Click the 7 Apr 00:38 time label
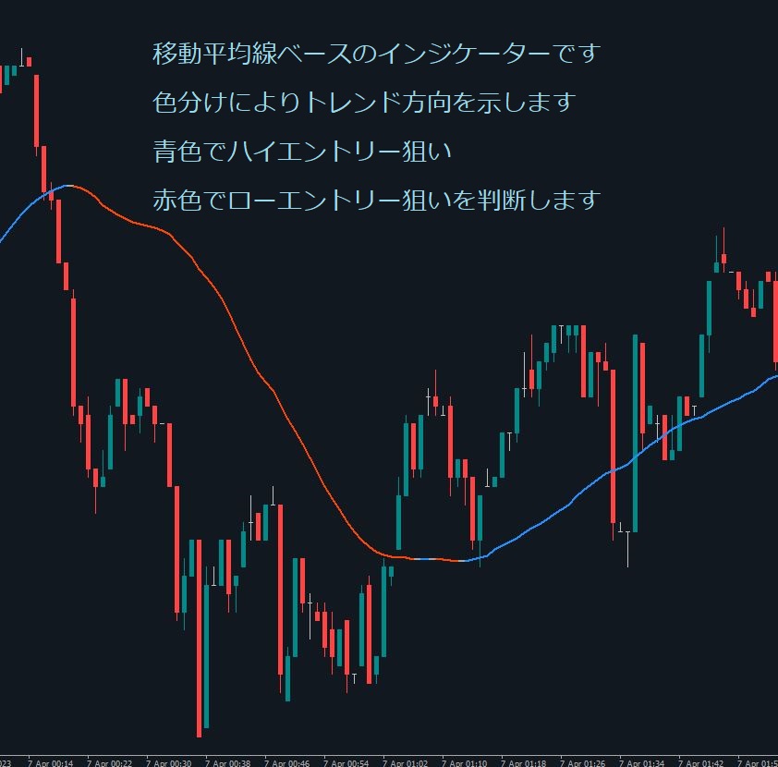 [228, 763]
